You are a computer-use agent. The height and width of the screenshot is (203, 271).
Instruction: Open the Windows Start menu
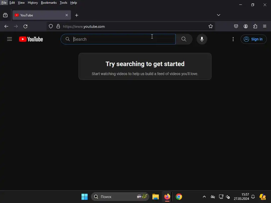pyautogui.click(x=84, y=197)
